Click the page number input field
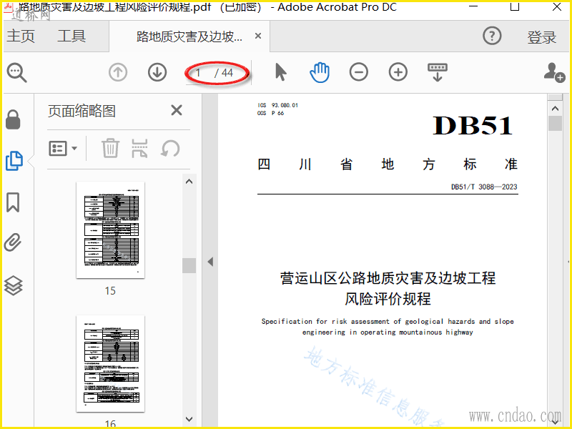Screen dimensions: 572x429 [x=198, y=73]
